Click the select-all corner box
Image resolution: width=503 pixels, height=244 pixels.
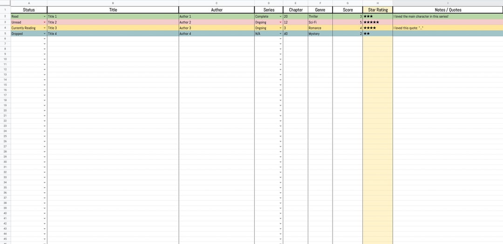click(5, 3)
